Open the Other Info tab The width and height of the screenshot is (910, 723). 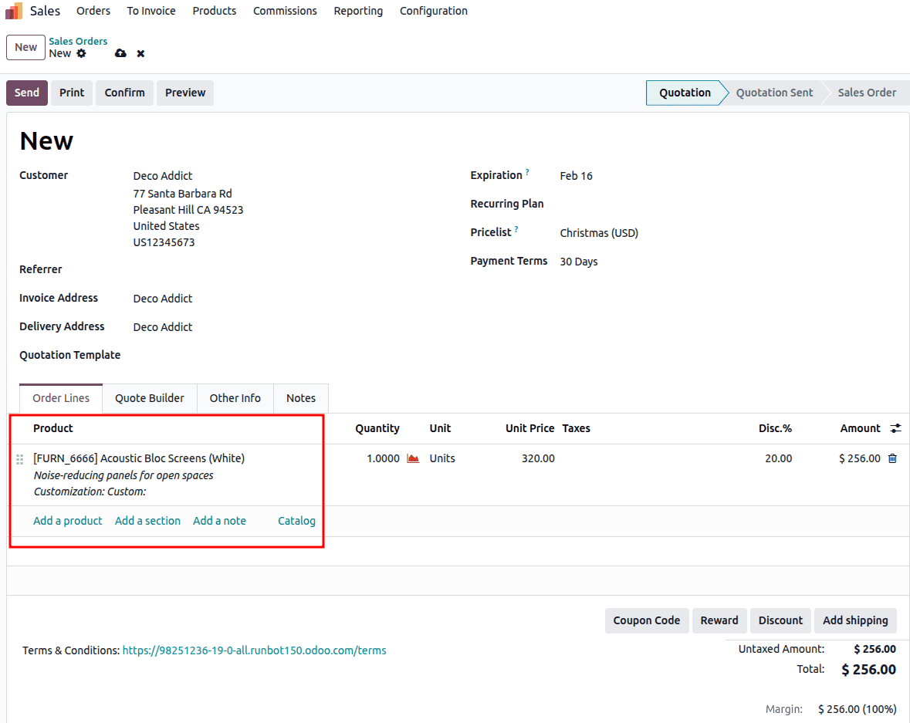[235, 398]
